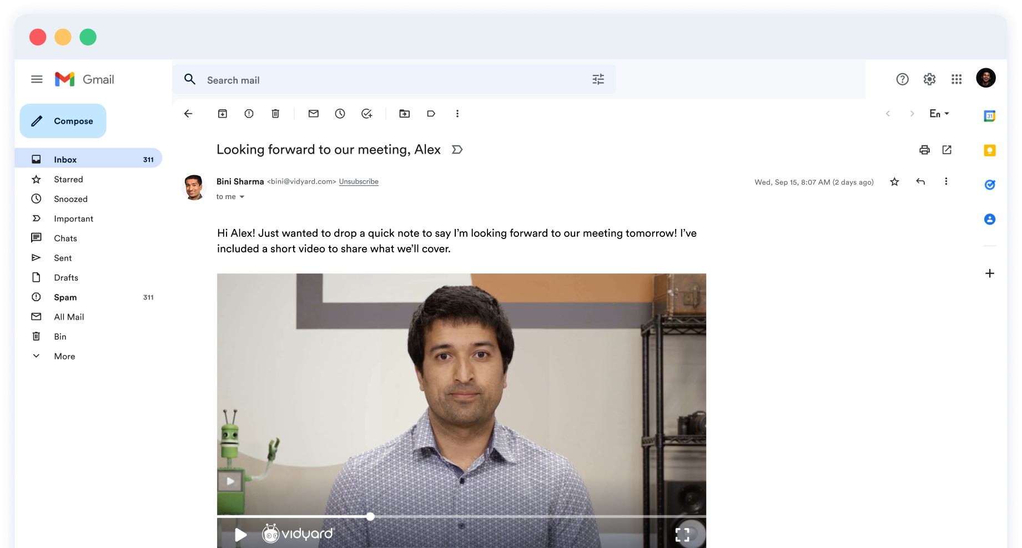Go to the Drafts folder

pos(66,277)
